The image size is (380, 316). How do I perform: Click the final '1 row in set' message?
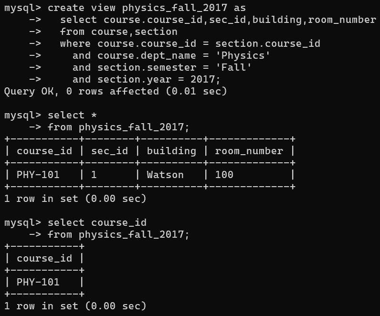[75, 306]
